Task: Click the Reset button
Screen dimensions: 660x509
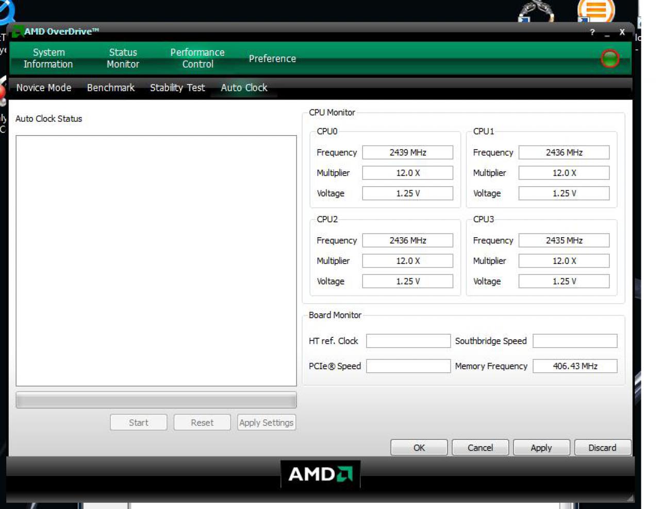Action: point(202,422)
